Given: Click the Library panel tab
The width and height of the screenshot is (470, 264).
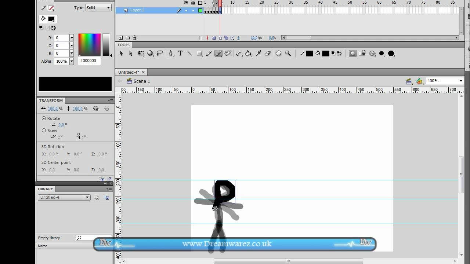Looking at the screenshot, I should coord(46,189).
